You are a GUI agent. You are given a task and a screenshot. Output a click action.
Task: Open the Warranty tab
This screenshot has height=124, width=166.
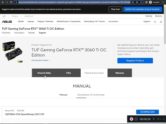click(x=120, y=73)
